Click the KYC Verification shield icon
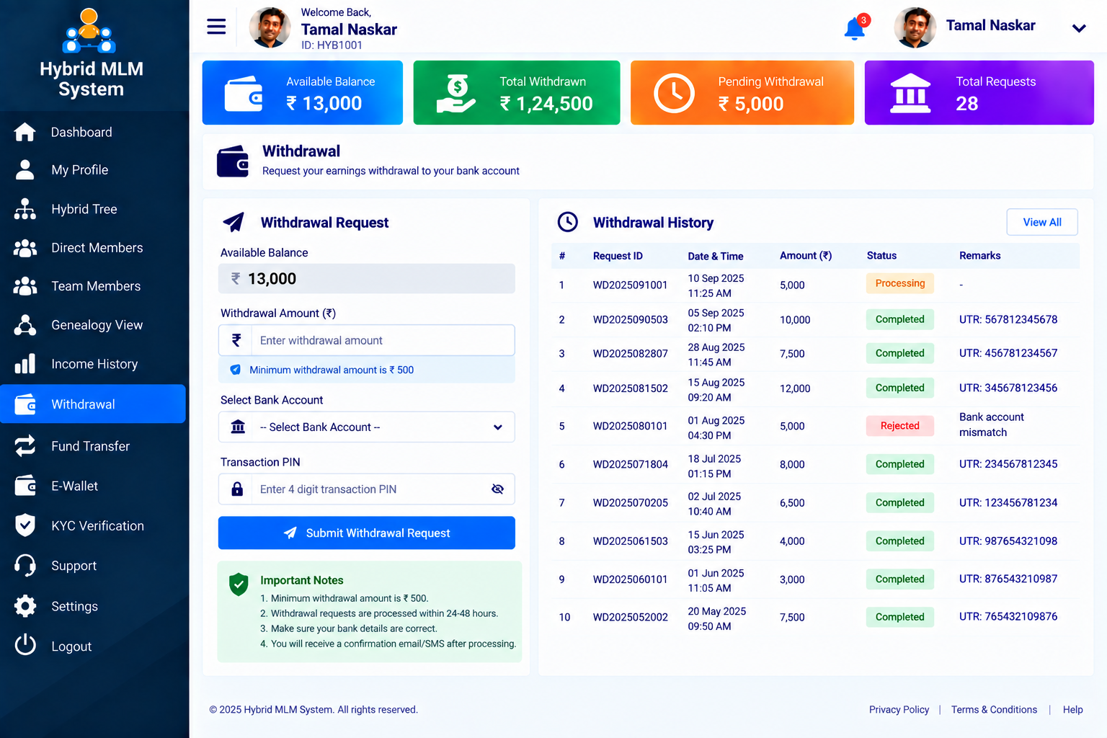 click(x=25, y=525)
